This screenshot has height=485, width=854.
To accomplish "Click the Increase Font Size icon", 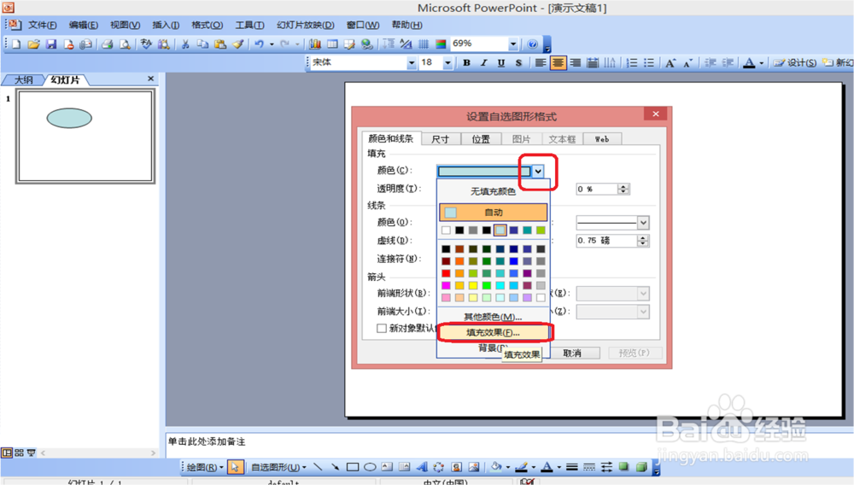I will pyautogui.click(x=670, y=63).
